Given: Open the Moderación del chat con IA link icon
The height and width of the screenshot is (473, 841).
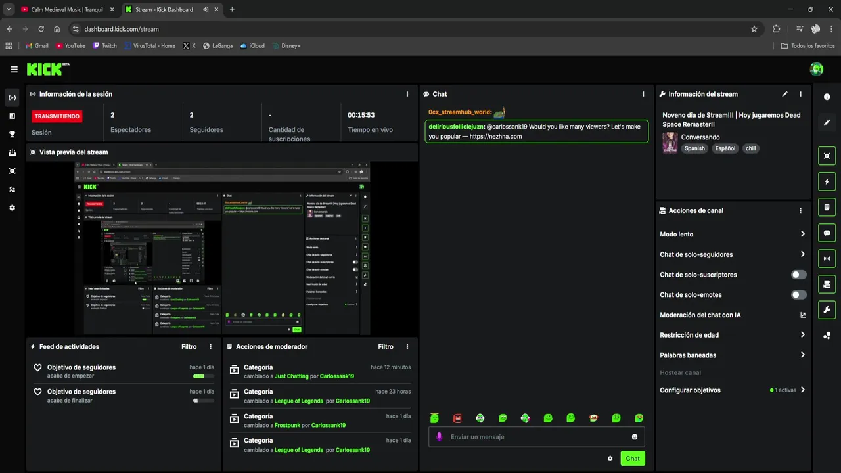Looking at the screenshot, I should pyautogui.click(x=803, y=315).
